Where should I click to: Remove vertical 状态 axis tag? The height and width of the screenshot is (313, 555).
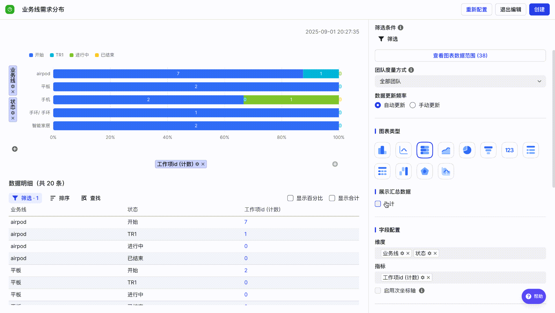click(x=13, y=118)
